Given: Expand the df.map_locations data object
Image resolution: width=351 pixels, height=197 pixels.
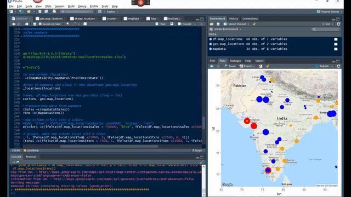Looking at the screenshot, I should tap(211, 39).
